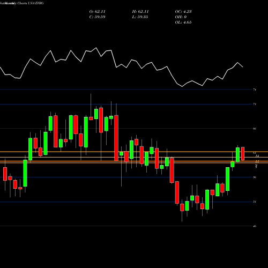Click the 46 price axis label
268x268 pixels.
point(255,226)
